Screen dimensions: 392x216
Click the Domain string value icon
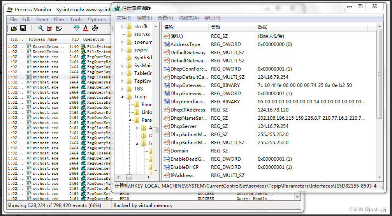point(167,150)
